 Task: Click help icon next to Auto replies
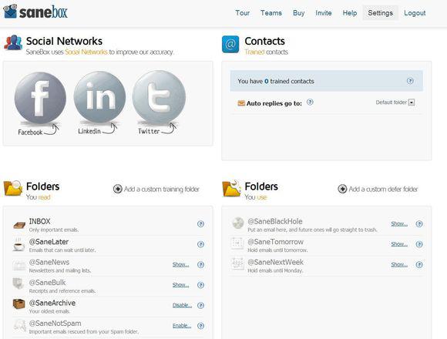click(310, 102)
